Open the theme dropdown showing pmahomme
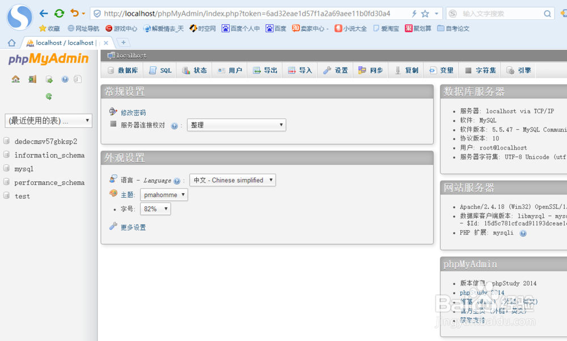567x341 pixels. 164,195
